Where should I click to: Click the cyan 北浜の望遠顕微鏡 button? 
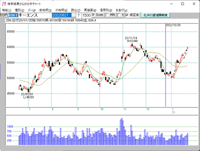[x=155, y=15]
